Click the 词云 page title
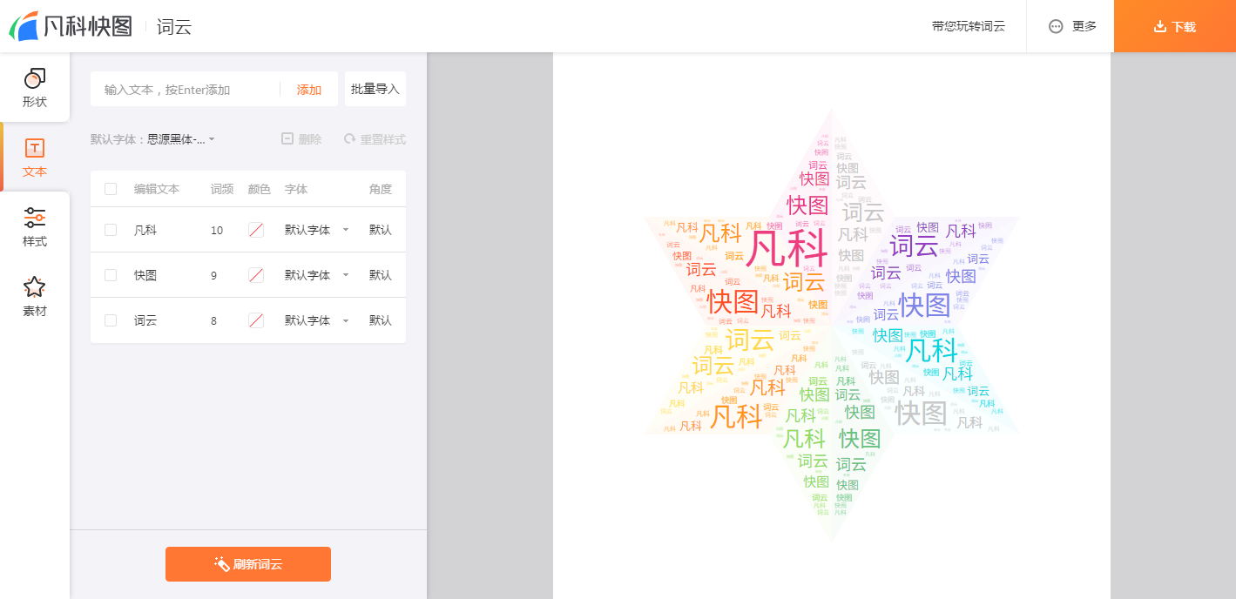Image resolution: width=1236 pixels, height=599 pixels. (174, 27)
